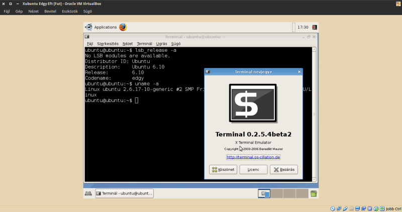Click the Köszönet credits button
This screenshot has height=212, width=402.
coord(223,169)
